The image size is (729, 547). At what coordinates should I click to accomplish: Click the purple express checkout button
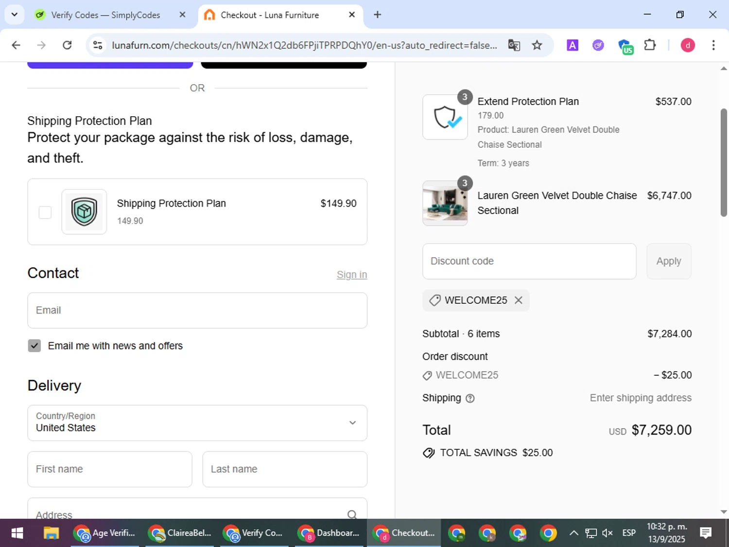point(110,65)
